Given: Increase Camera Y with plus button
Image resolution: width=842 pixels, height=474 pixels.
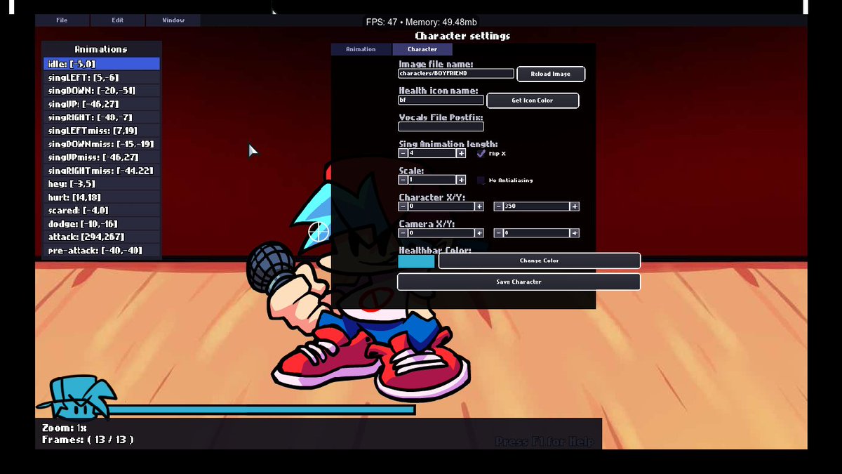Looking at the screenshot, I should coord(575,233).
